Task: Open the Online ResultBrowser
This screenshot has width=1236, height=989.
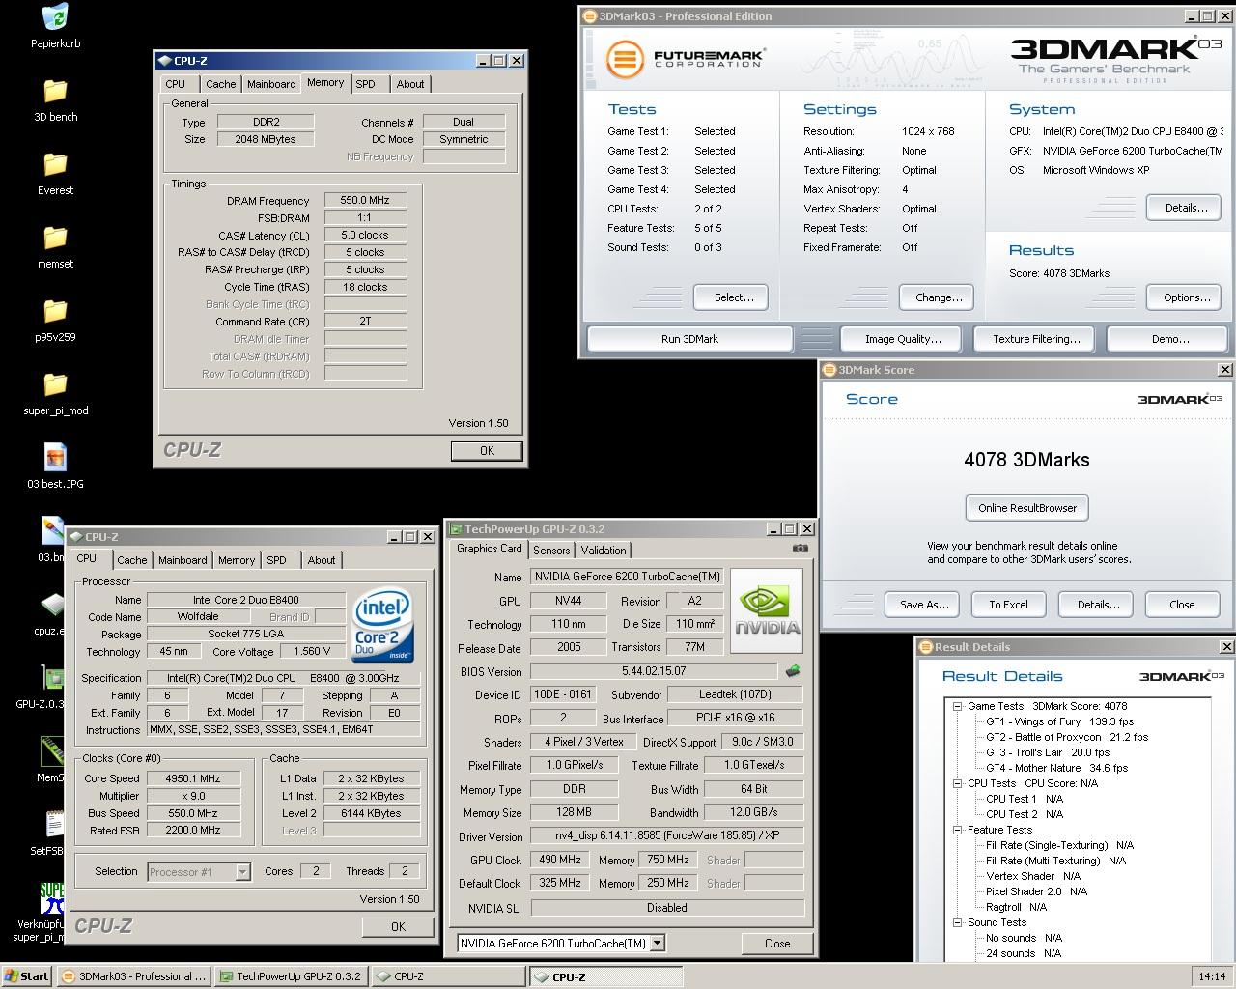Action: 1026,508
